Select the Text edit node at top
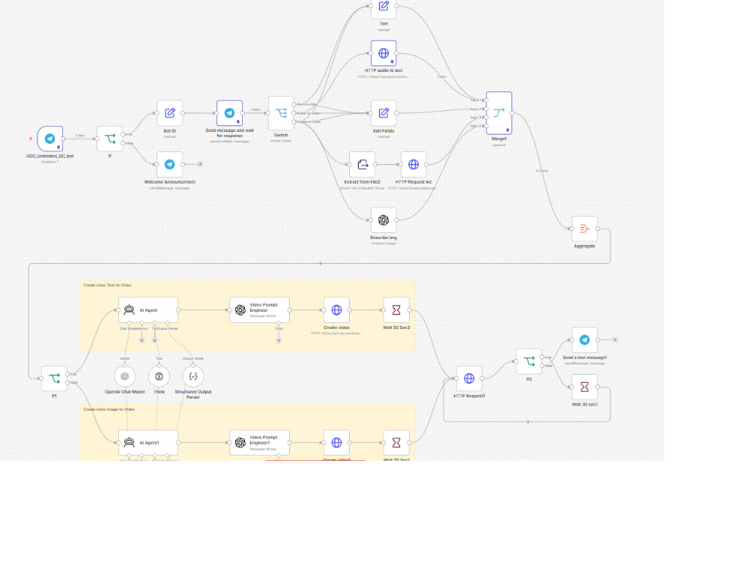 (x=383, y=7)
